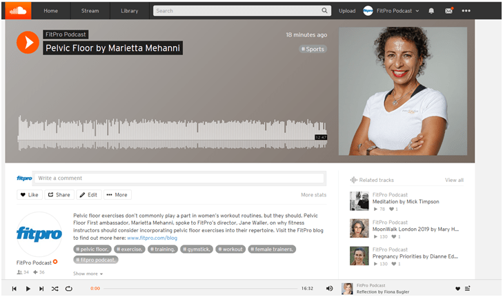Image resolution: width=503 pixels, height=297 pixels.
Task: Click the Related tracks heading
Action: (x=376, y=180)
